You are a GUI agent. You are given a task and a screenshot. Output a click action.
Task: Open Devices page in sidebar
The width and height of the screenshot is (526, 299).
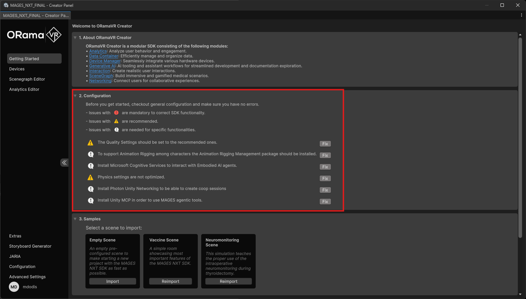pos(17,69)
